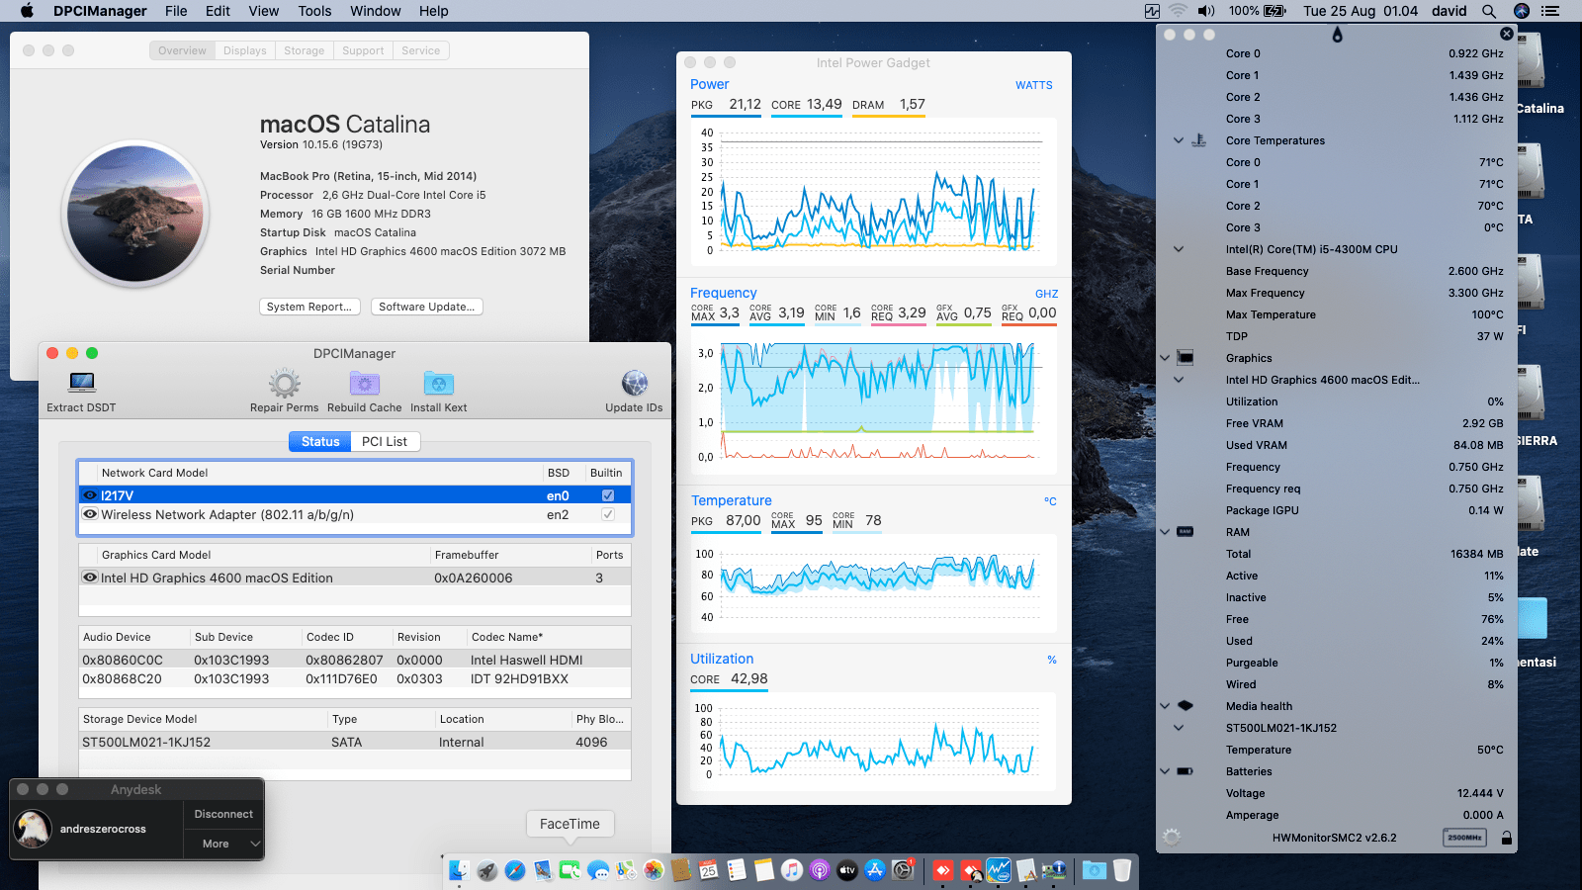Collapse the Media health group
Screen dimensions: 1582x890
click(1165, 706)
